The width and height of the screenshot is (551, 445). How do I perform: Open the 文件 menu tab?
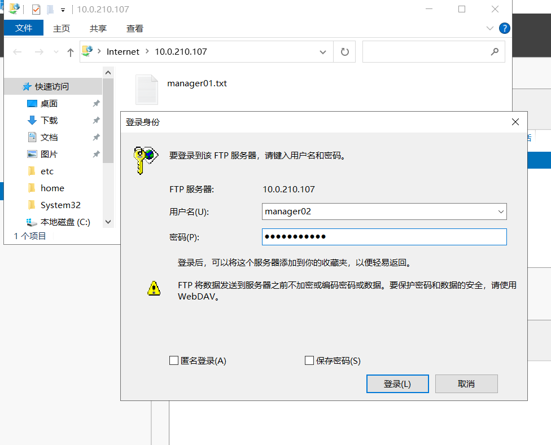(x=24, y=28)
